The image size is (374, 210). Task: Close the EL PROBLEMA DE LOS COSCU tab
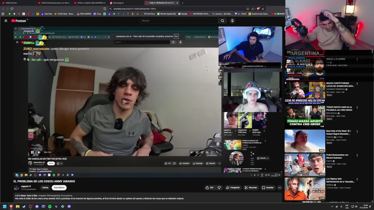[x=177, y=3]
